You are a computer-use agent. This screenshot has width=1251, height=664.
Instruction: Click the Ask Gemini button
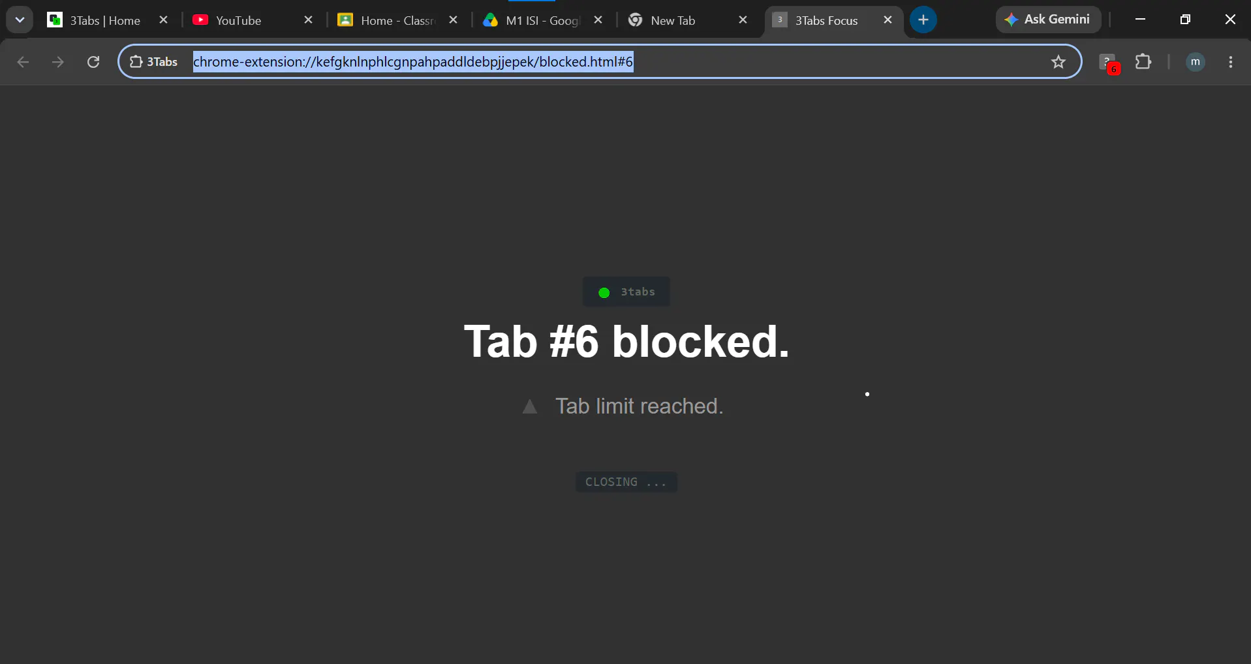(x=1048, y=20)
